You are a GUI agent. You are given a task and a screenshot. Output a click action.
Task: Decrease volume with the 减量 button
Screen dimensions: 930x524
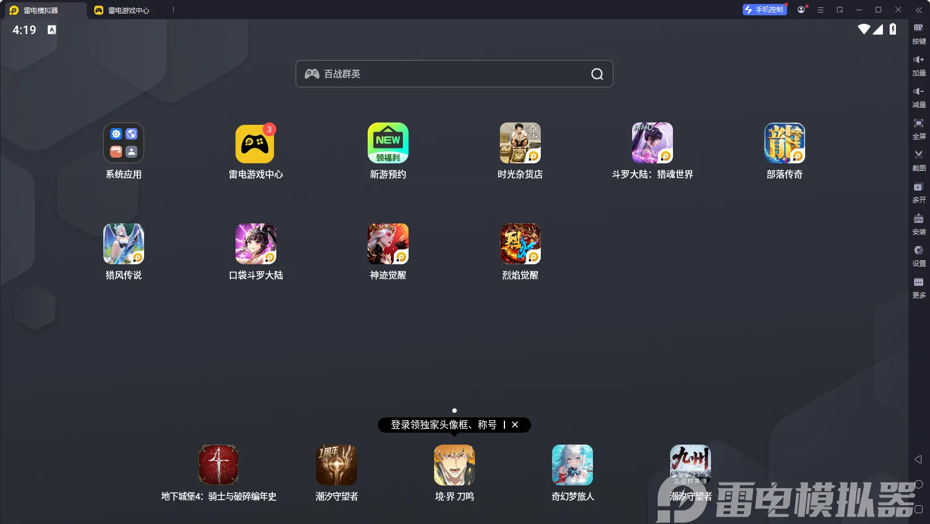pos(919,97)
